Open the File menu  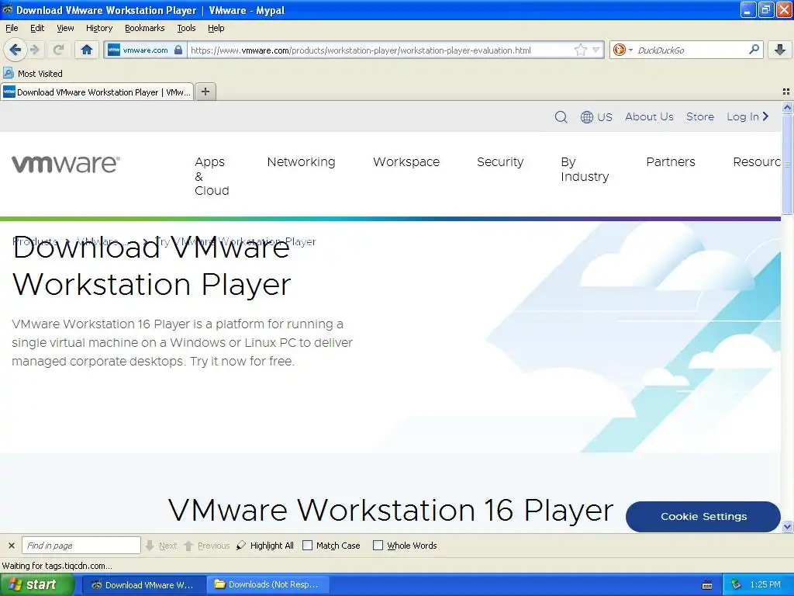point(12,28)
